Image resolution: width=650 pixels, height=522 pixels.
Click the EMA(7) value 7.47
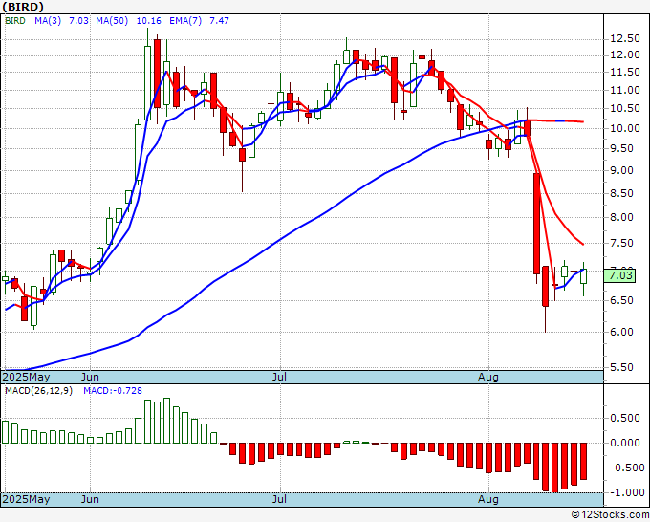point(219,21)
